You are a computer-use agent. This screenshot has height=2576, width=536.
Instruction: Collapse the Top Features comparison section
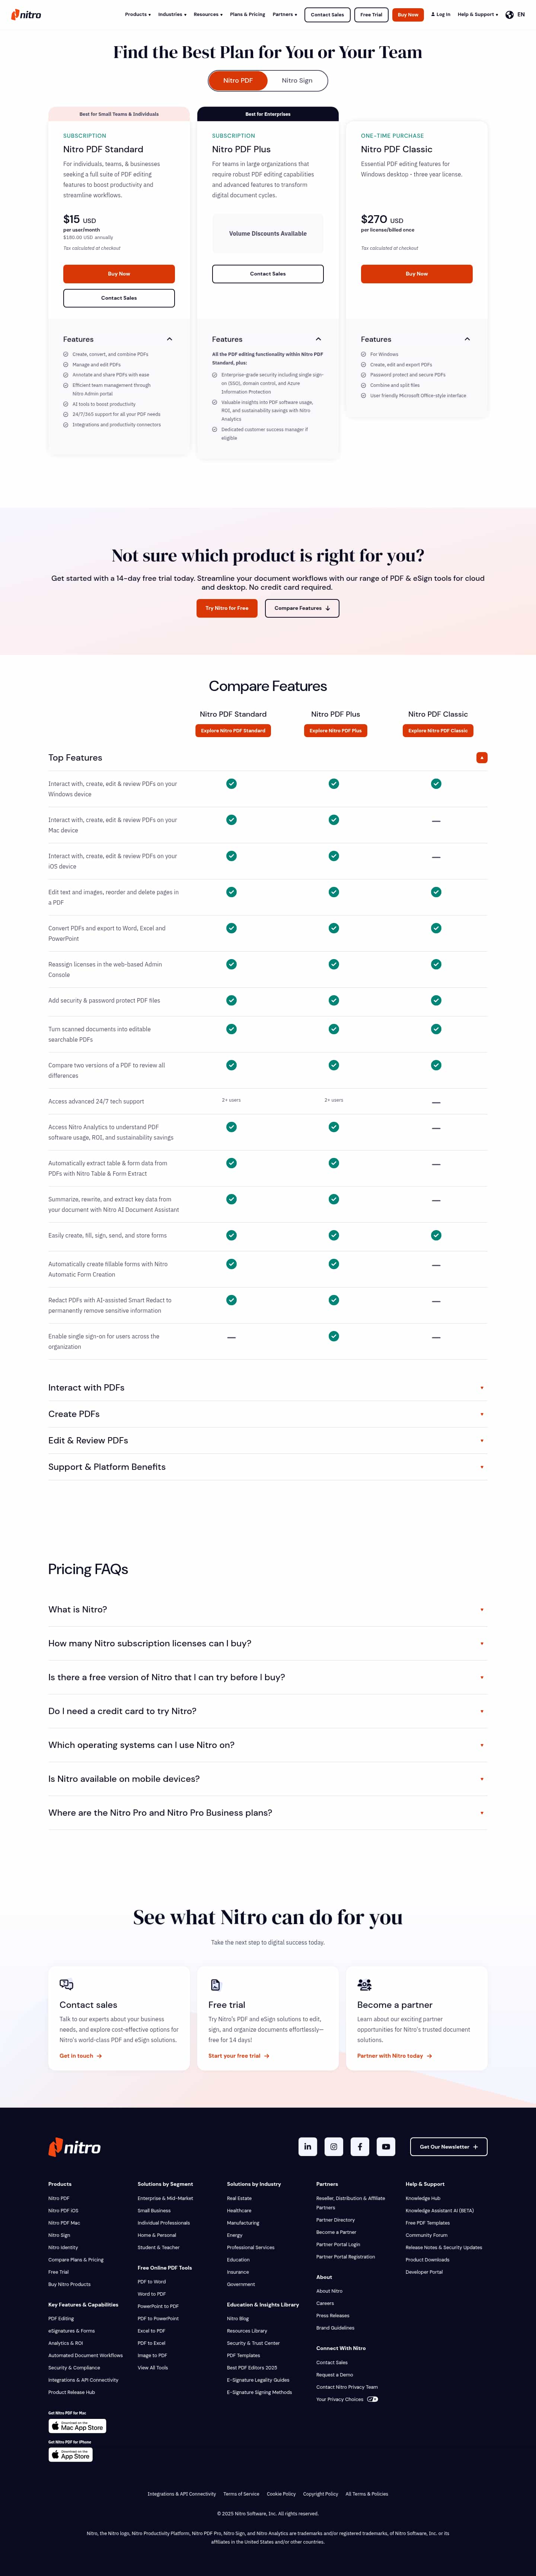coord(482,758)
